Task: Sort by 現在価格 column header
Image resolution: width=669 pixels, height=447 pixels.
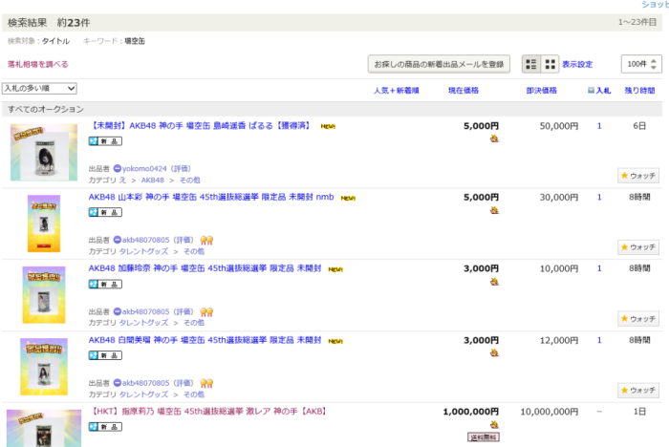Action: click(464, 90)
